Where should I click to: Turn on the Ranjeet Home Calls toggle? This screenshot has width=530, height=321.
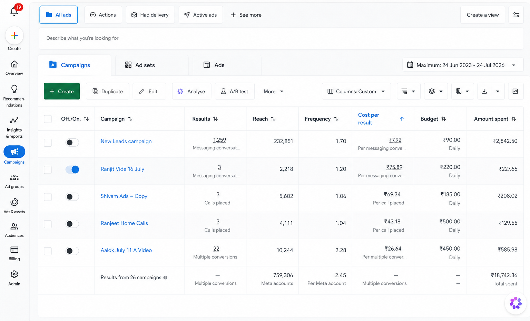[72, 224]
